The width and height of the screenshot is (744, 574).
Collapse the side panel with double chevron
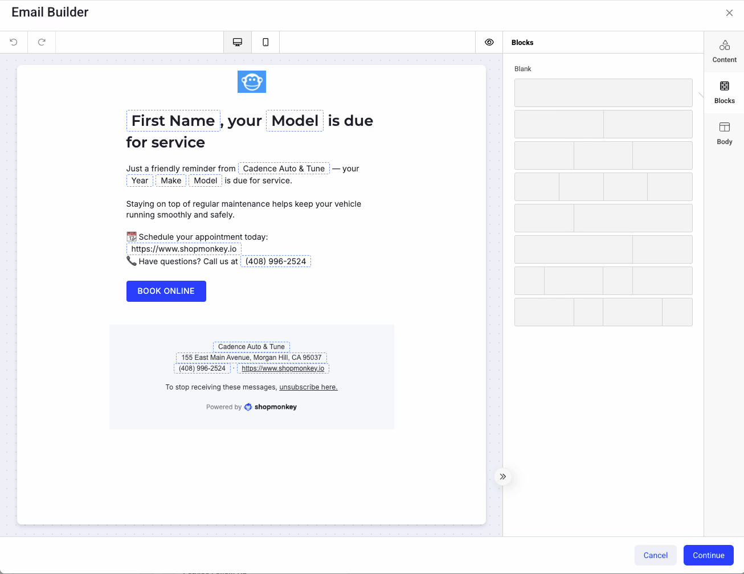tap(502, 477)
